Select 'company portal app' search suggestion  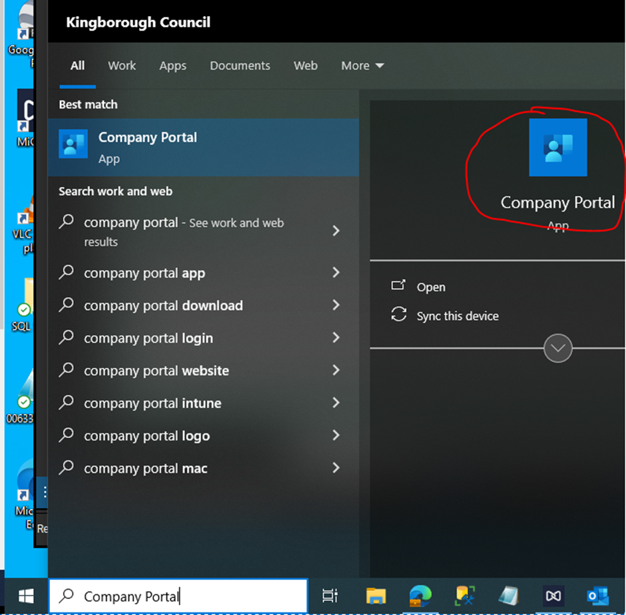click(145, 273)
